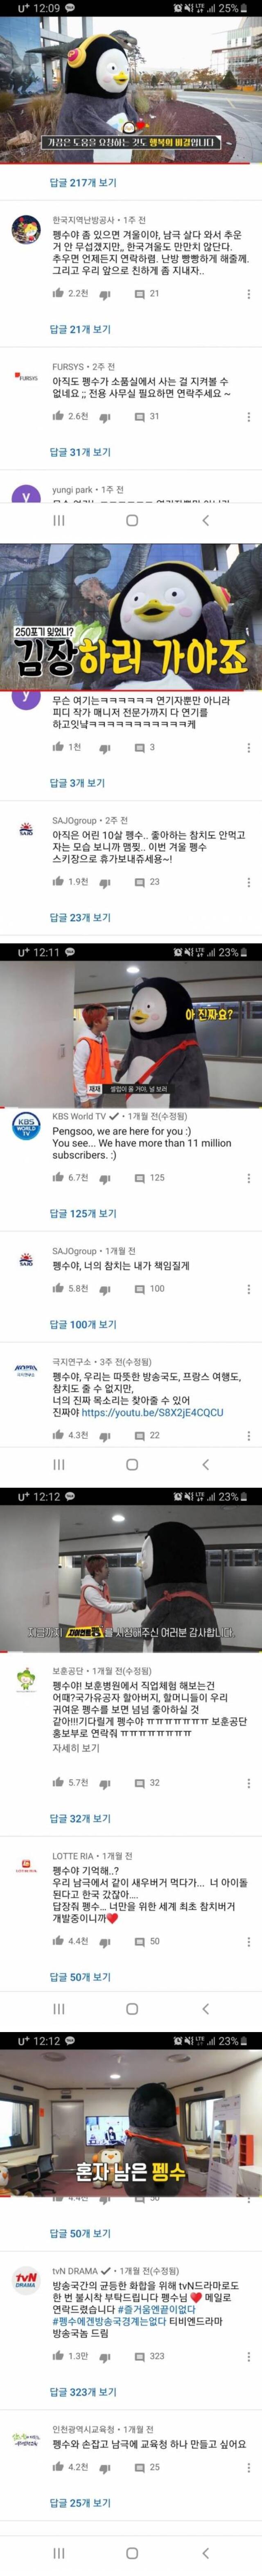The height and width of the screenshot is (2576, 262).
Task: Expand 답글 217개 보기 replies
Action: [83, 183]
